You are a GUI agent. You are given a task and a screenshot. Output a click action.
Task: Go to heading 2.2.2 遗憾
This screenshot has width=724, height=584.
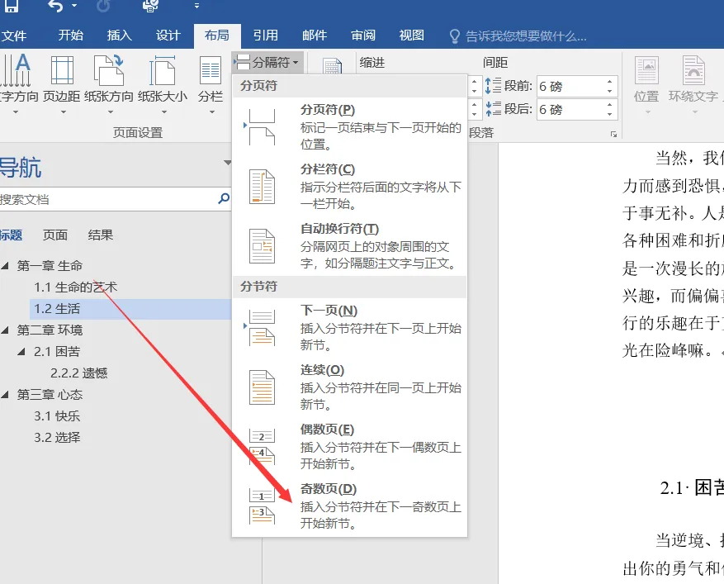point(78,373)
